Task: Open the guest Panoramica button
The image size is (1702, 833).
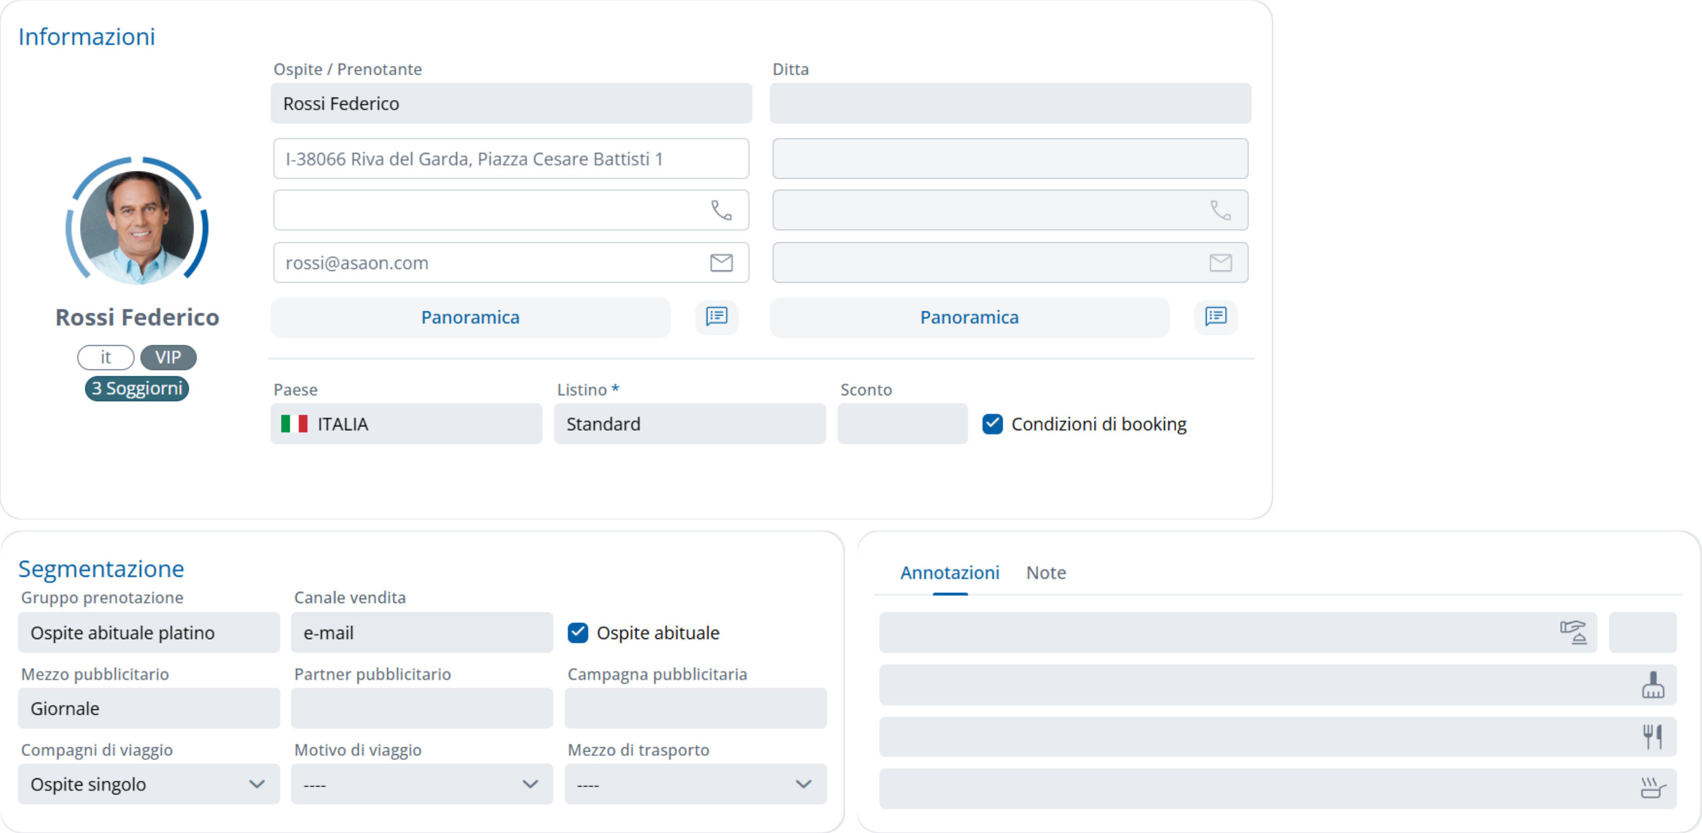Action: click(x=471, y=318)
